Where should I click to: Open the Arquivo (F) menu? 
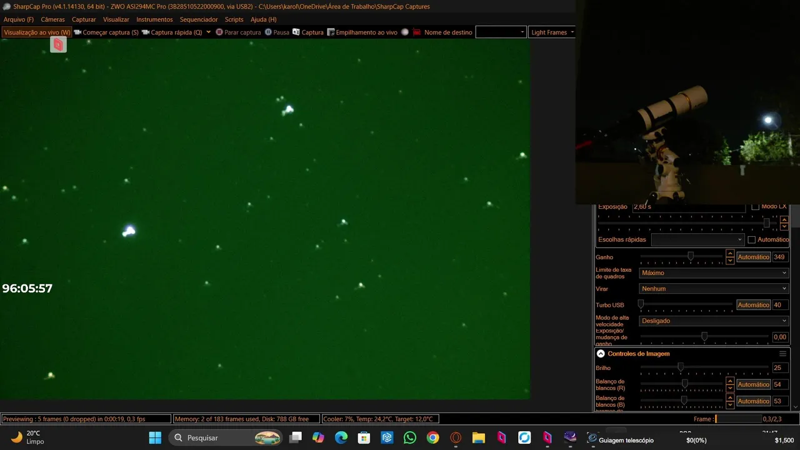pyautogui.click(x=19, y=19)
